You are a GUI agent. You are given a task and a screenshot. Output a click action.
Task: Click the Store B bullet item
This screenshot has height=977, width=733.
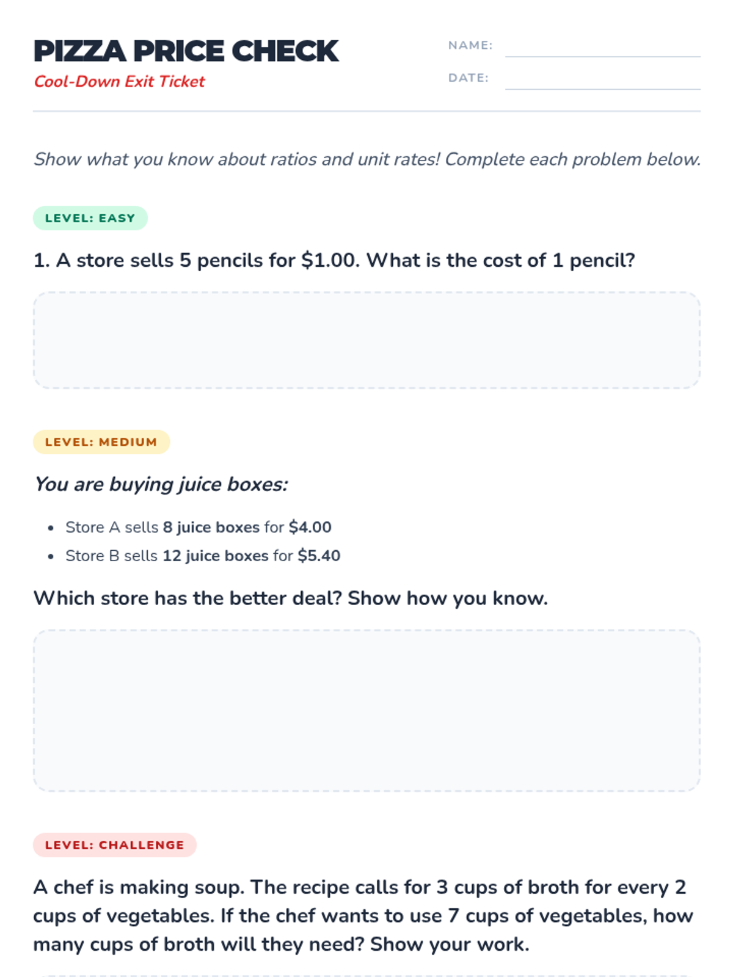[202, 556]
